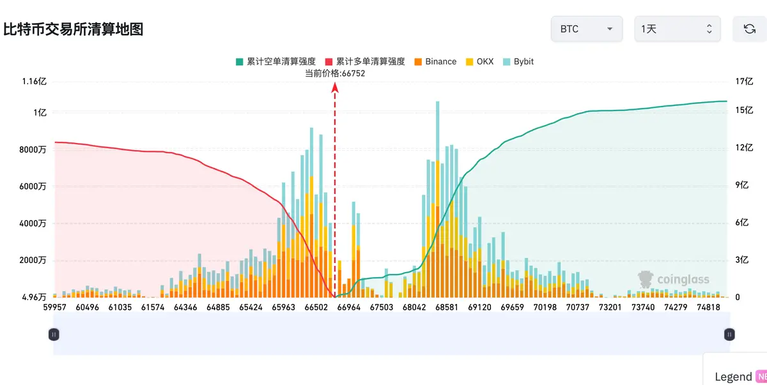Click left axis value 4.96万
Image resolution: width=767 pixels, height=385 pixels.
[33, 297]
